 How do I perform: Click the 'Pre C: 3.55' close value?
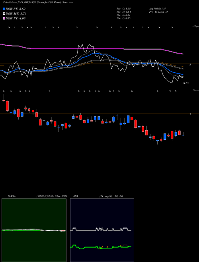coord(124,18)
